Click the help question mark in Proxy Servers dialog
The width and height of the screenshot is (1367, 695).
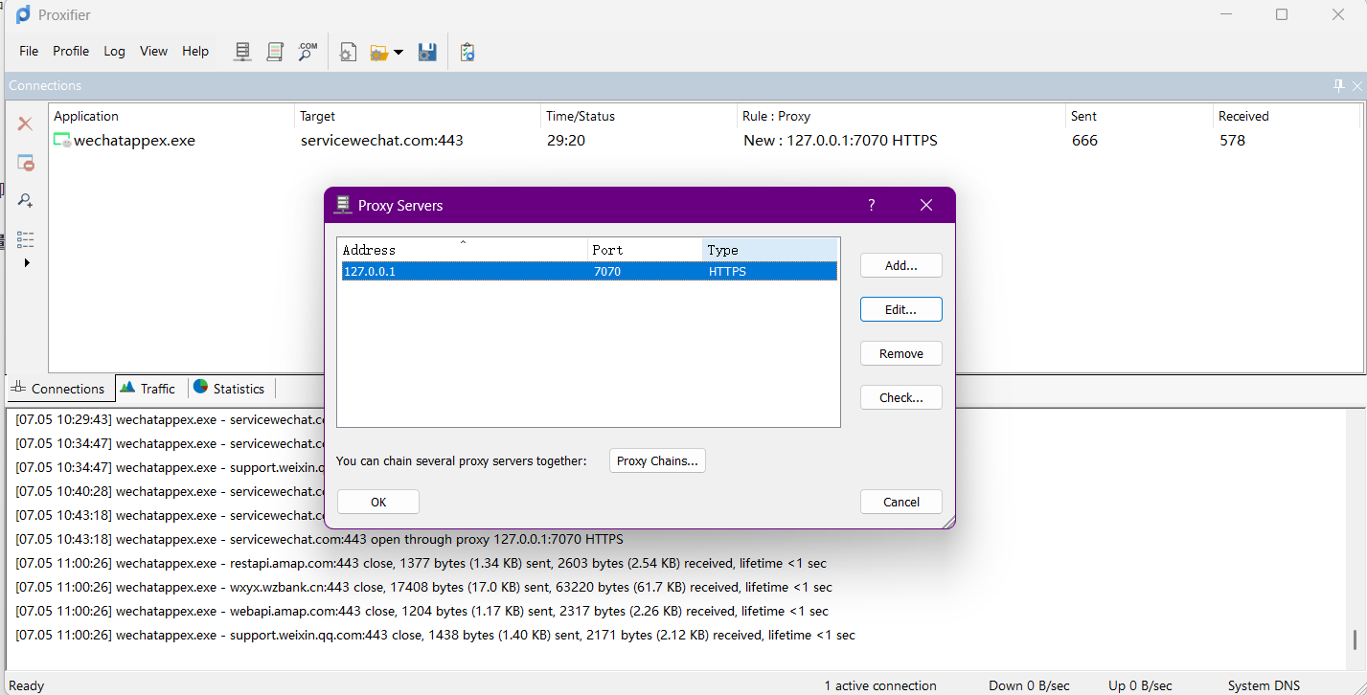click(x=871, y=205)
